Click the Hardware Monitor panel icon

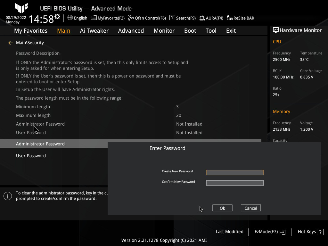coord(276,30)
